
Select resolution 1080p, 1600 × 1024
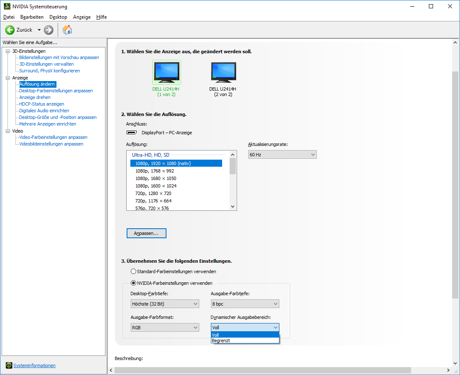tap(176, 186)
